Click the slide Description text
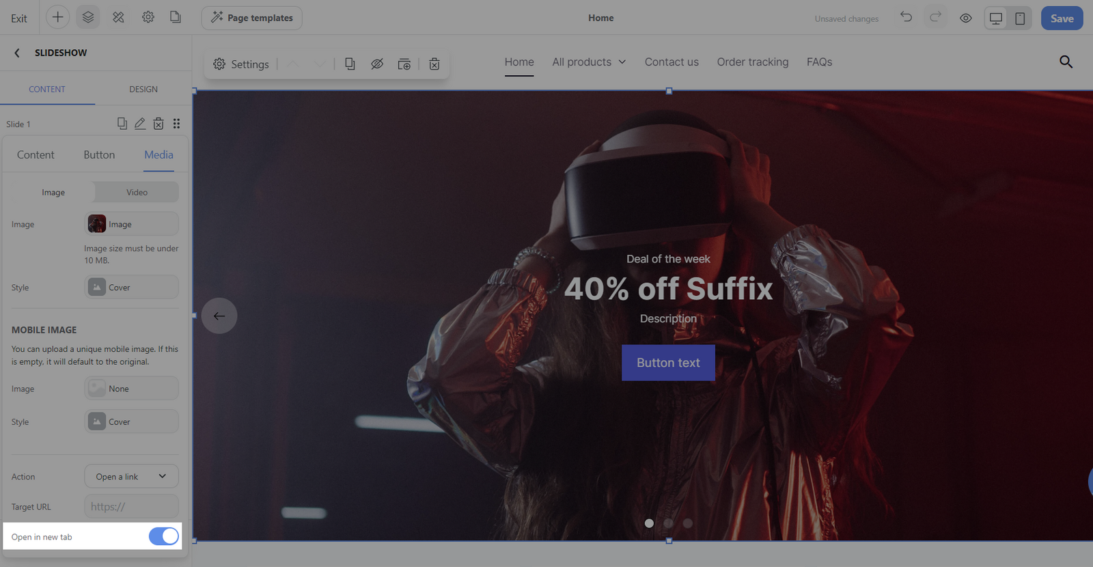 click(668, 318)
